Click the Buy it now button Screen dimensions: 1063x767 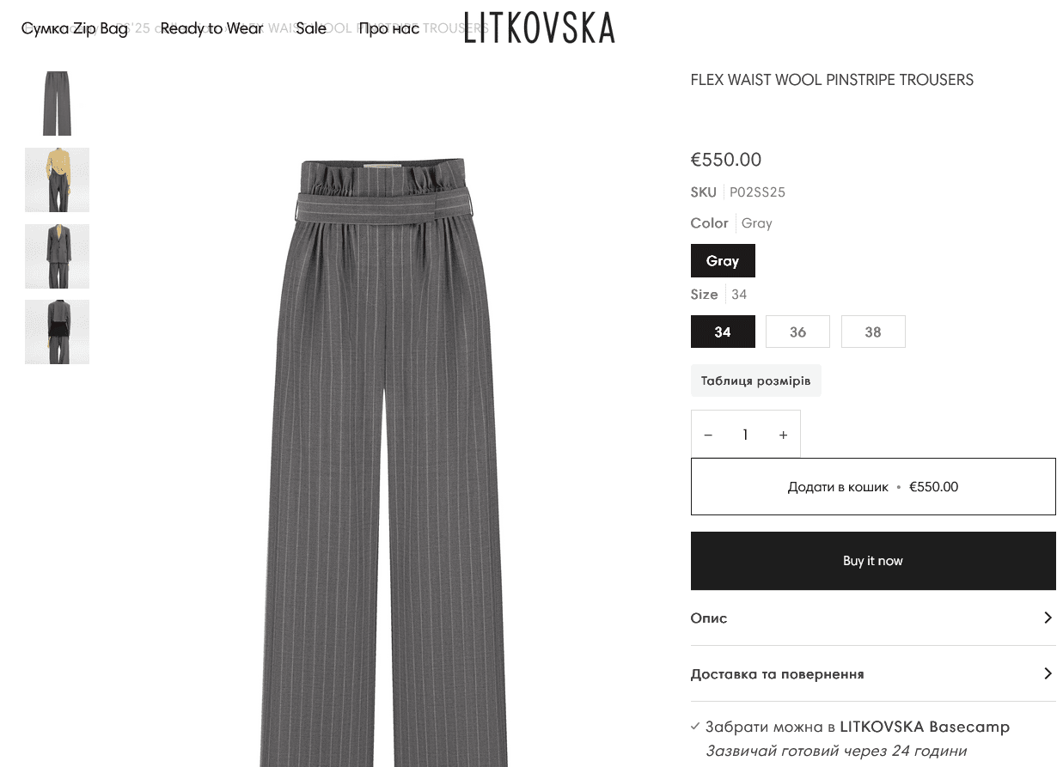[873, 561]
